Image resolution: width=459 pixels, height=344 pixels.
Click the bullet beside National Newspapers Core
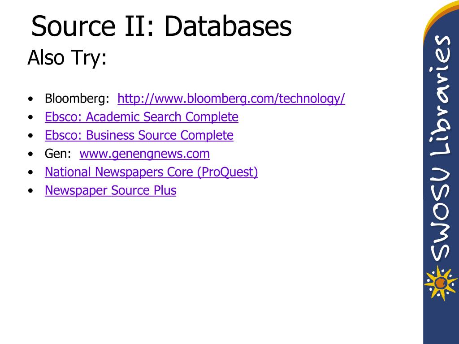(31, 172)
